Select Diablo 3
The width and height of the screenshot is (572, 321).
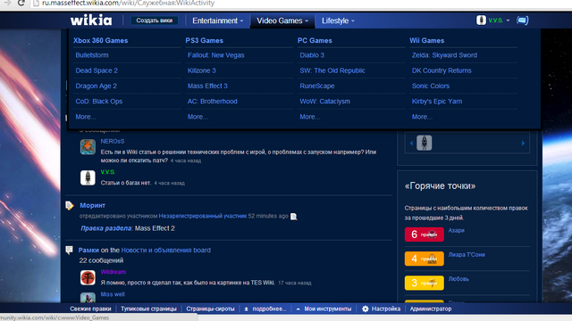312,55
